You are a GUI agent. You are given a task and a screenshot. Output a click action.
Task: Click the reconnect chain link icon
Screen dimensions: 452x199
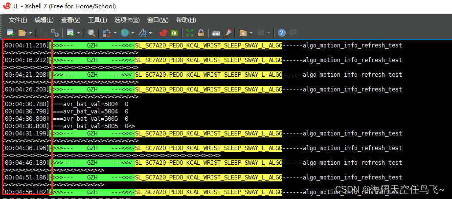point(54,33)
